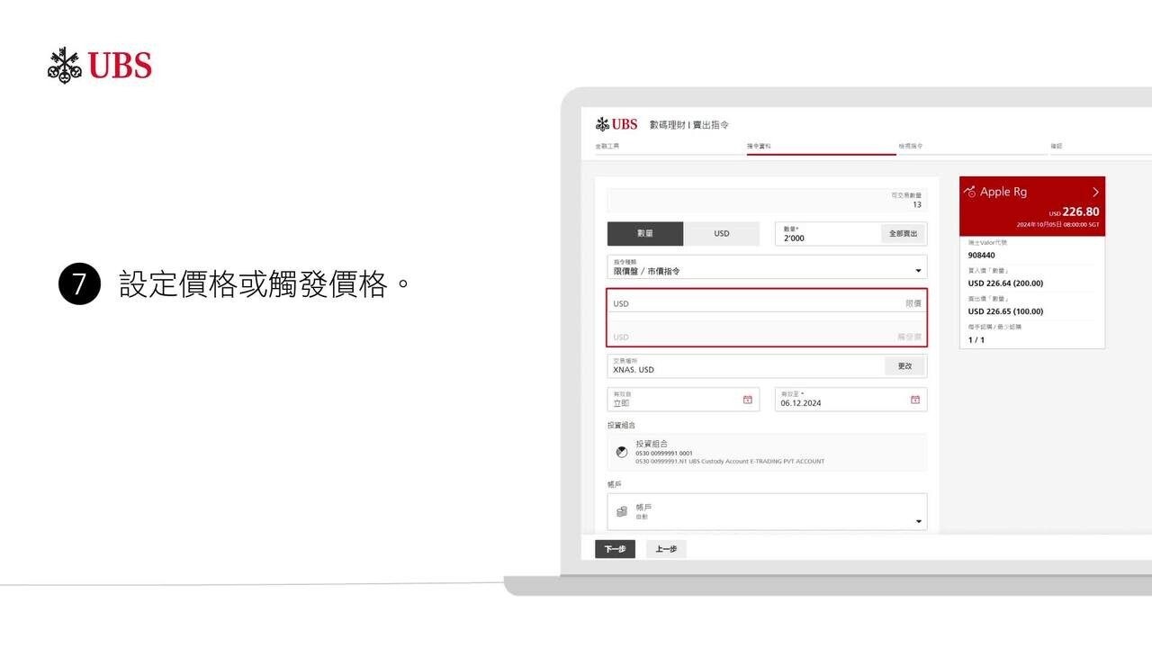Open Apple Rg details via chevron arrow
This screenshot has height=648, width=1152.
tap(1095, 192)
